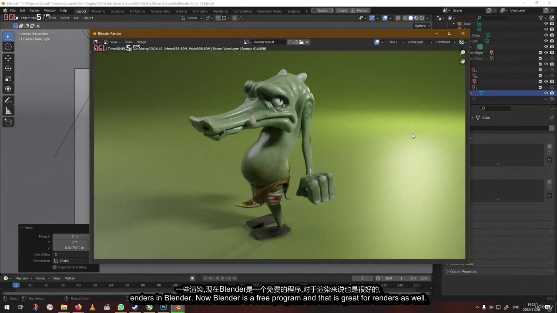Select the Annotate tool
The height and width of the screenshot is (313, 557).
click(x=8, y=100)
